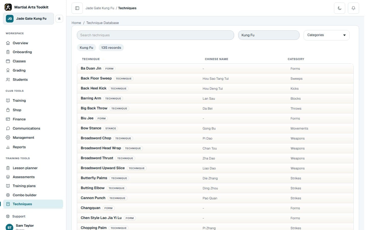Click the Grading award icon
The width and height of the screenshot is (368, 230).
click(8, 70)
